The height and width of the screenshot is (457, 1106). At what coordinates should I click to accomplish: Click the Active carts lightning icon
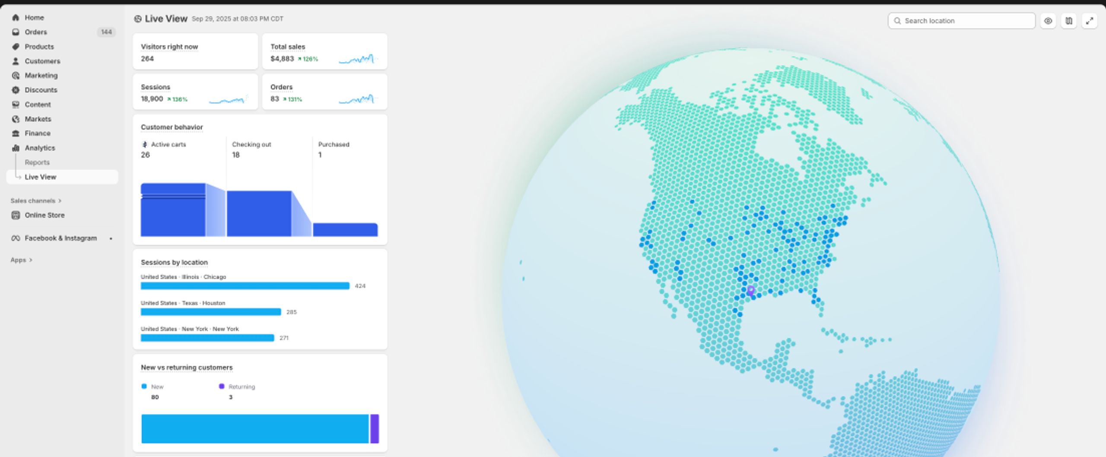pos(145,144)
